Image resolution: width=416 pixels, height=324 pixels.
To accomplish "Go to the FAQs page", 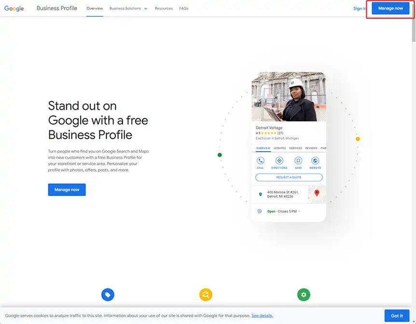I will click(x=183, y=9).
